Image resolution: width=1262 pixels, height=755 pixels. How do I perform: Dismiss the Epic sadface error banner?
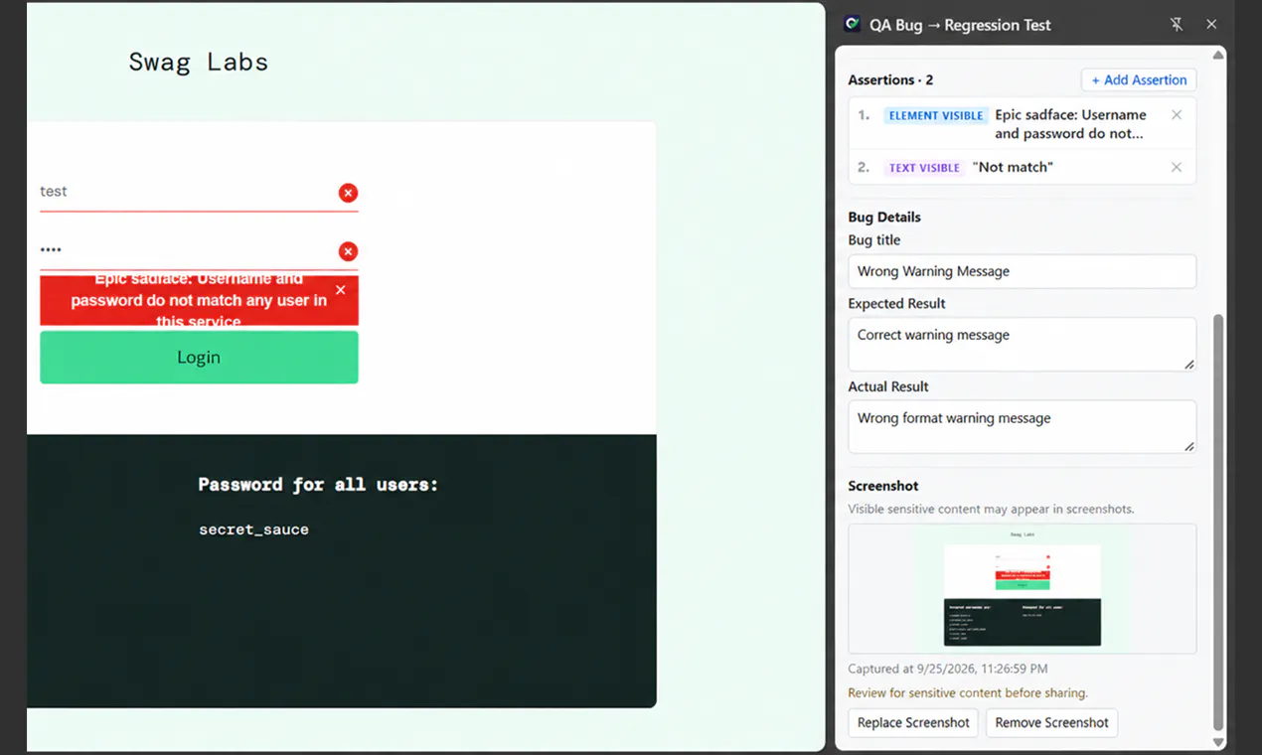341,290
